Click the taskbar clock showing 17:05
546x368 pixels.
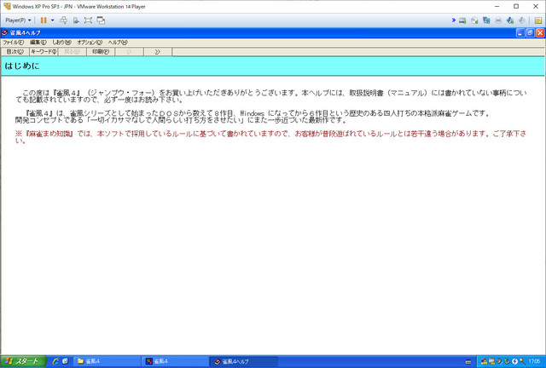pos(534,362)
